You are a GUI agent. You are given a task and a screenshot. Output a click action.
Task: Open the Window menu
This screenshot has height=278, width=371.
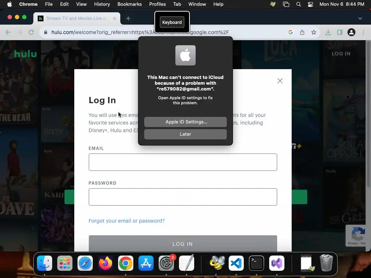pos(197,4)
